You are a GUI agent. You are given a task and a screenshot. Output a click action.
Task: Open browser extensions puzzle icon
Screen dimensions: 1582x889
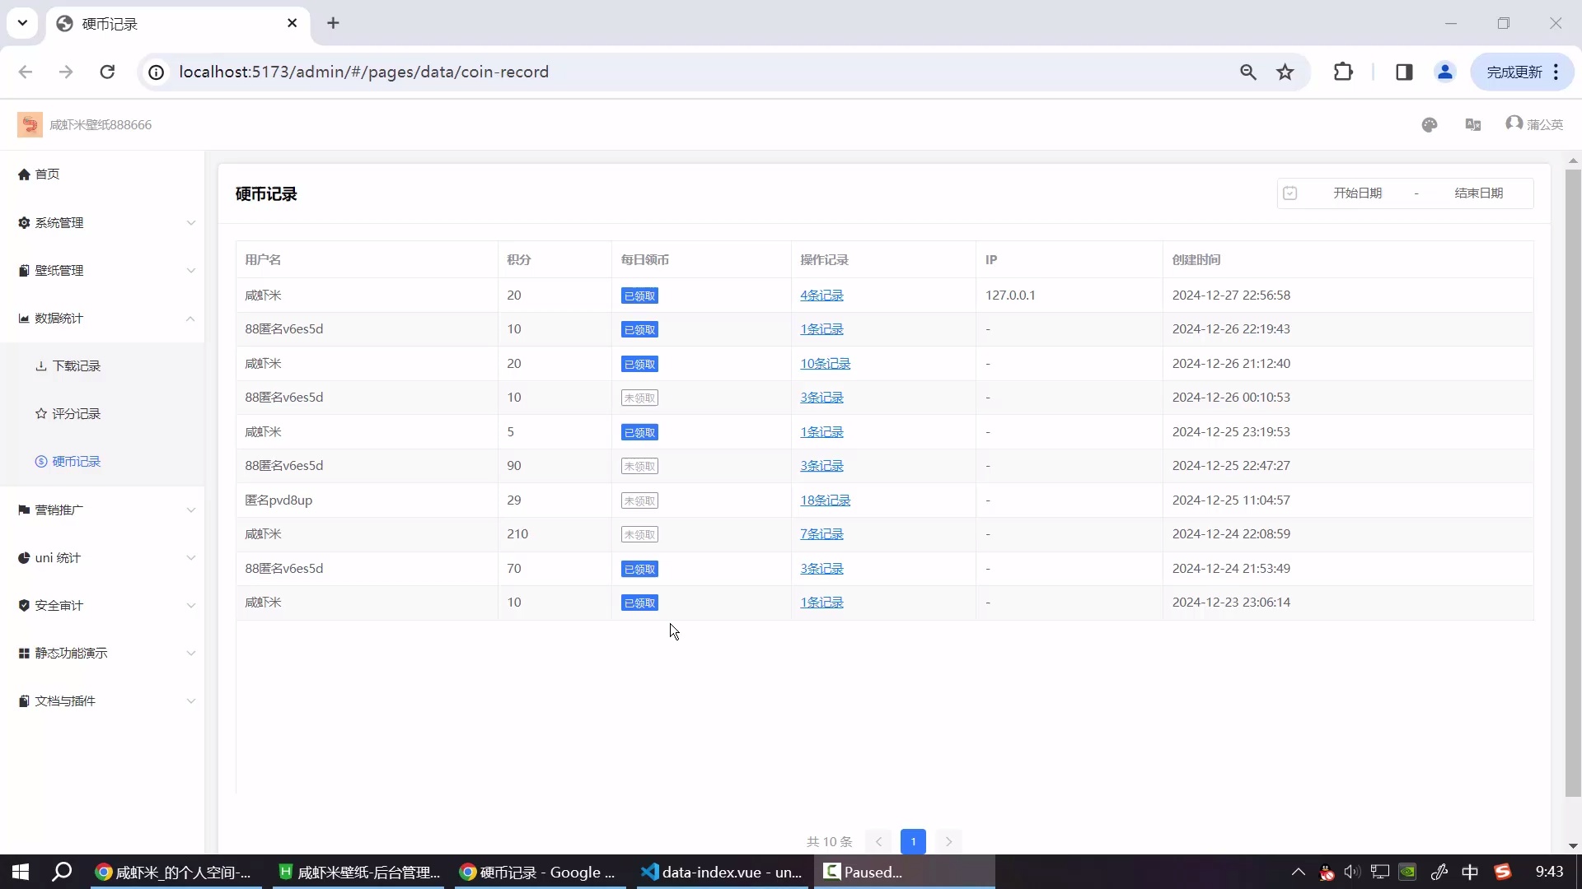point(1343,72)
